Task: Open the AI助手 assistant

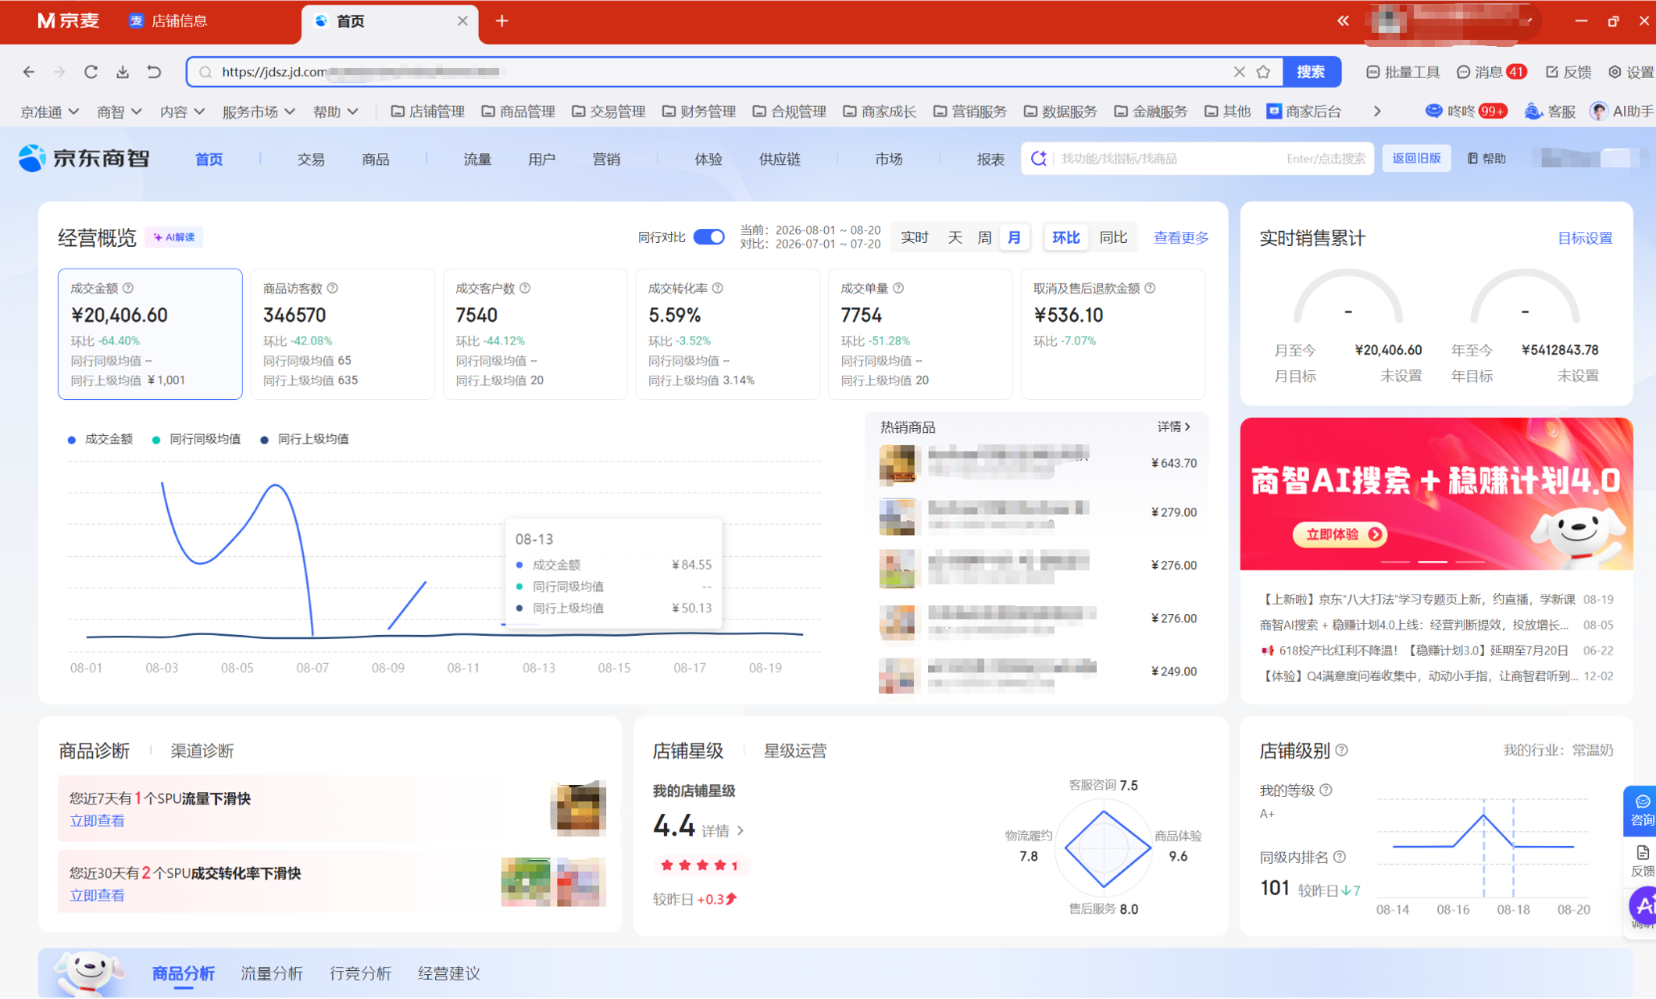Action: pyautogui.click(x=1622, y=112)
